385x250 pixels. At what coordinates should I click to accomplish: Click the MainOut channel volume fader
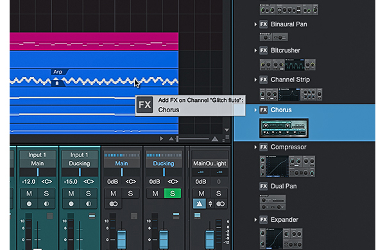(x=209, y=239)
